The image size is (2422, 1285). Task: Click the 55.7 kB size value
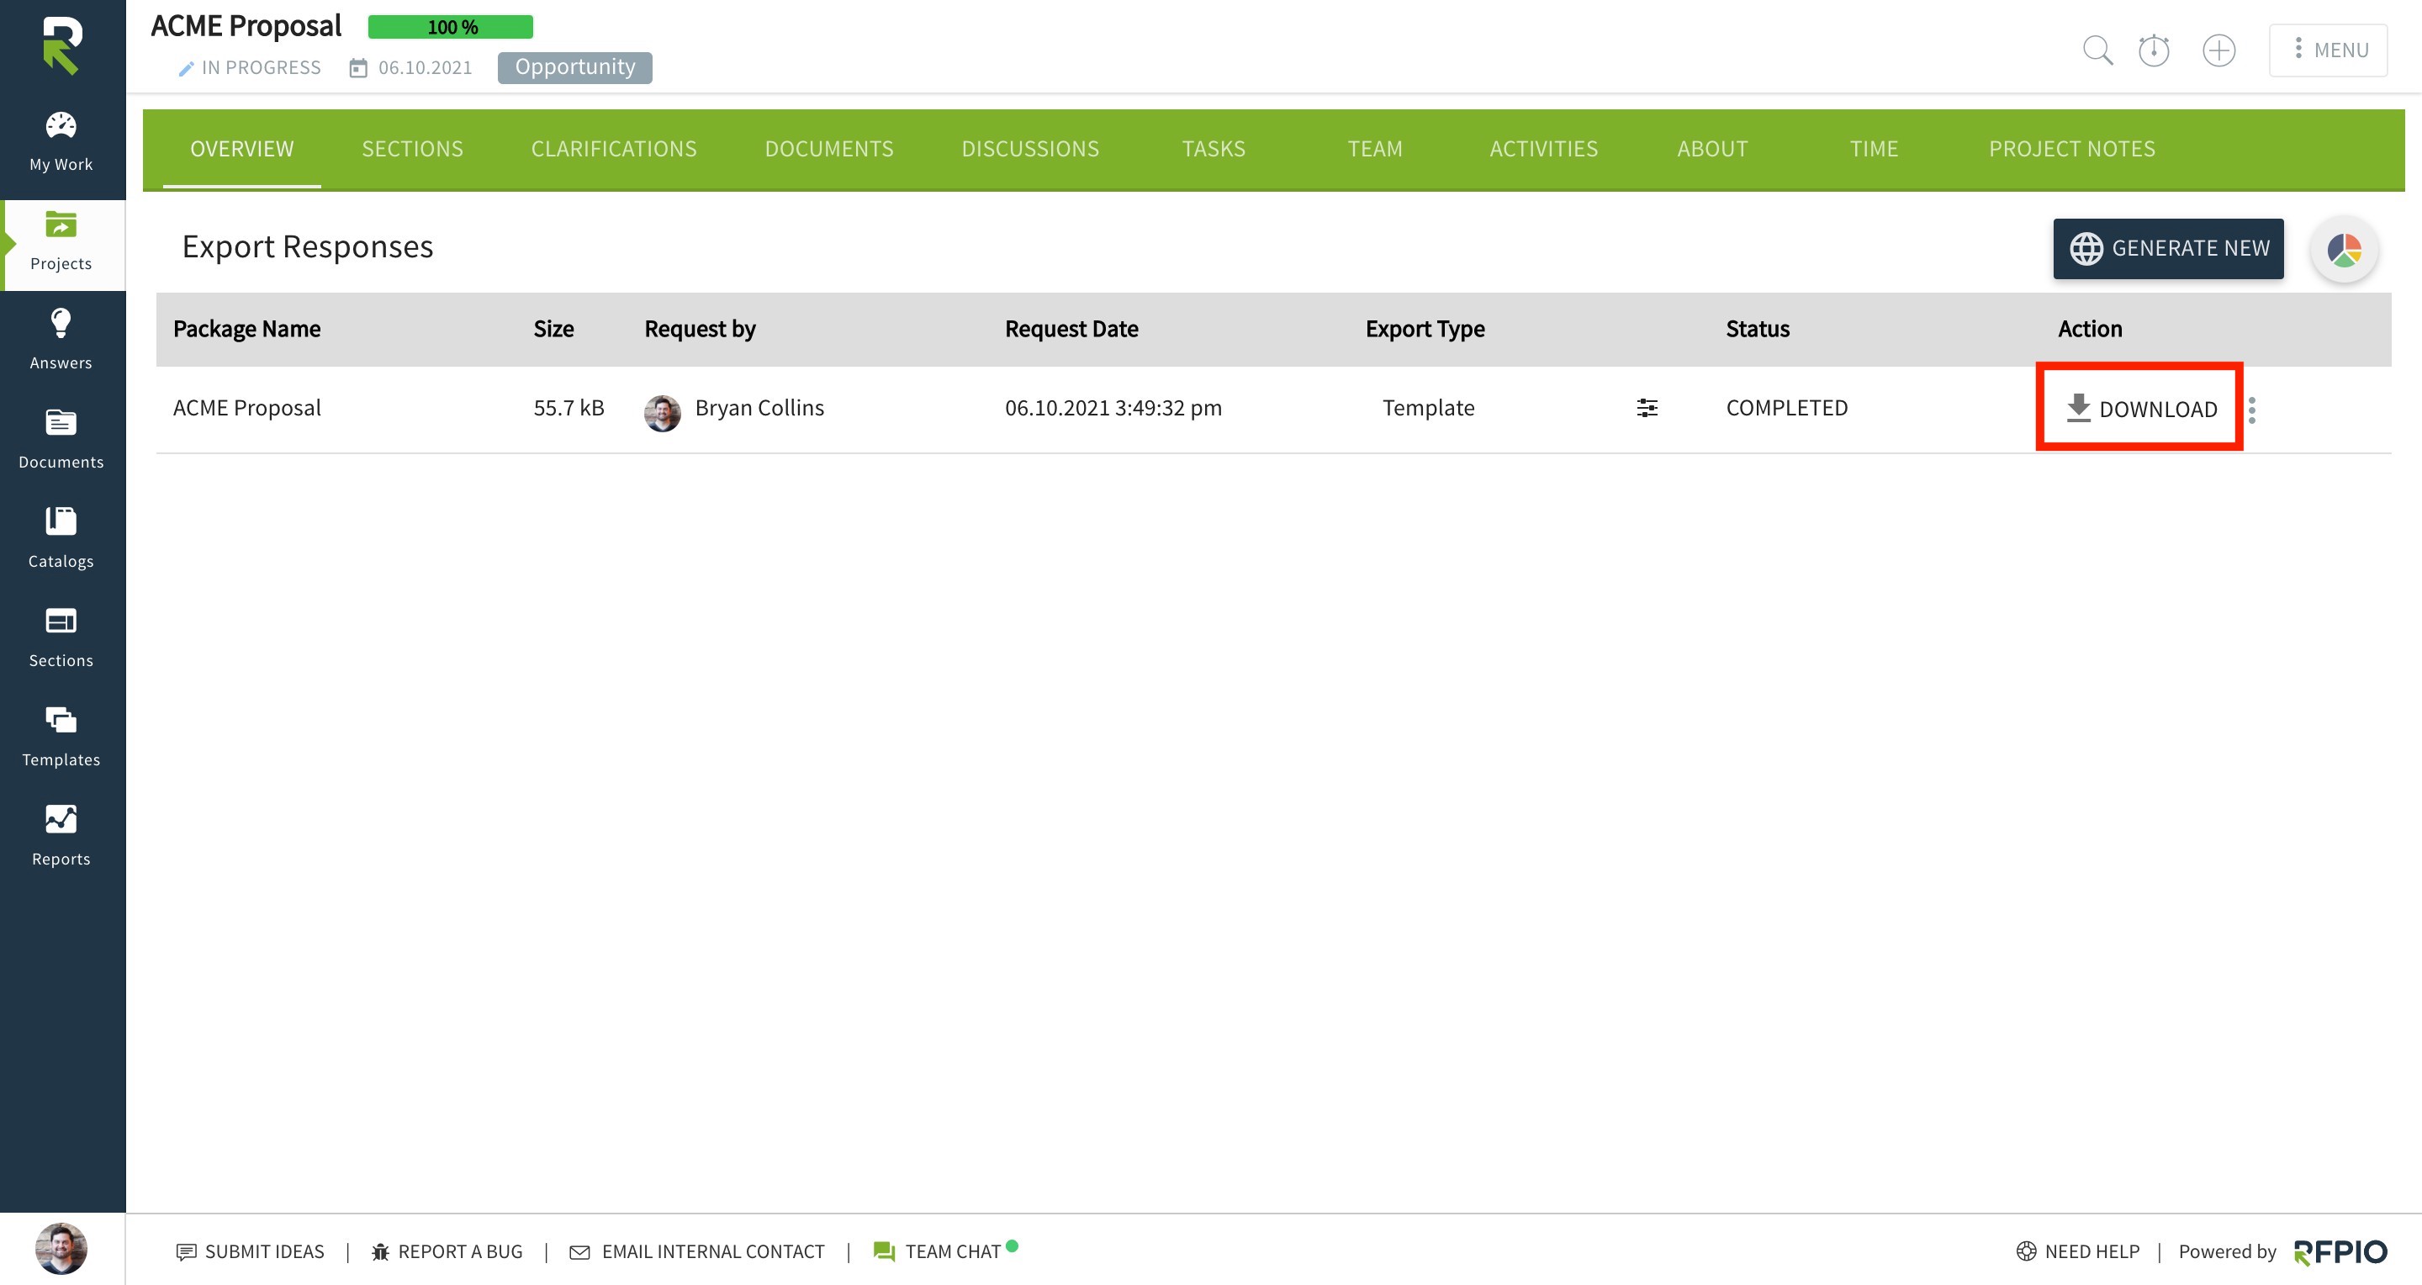pos(568,407)
